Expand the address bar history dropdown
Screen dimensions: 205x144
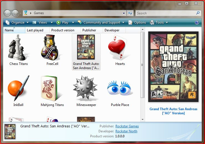coord(124,13)
